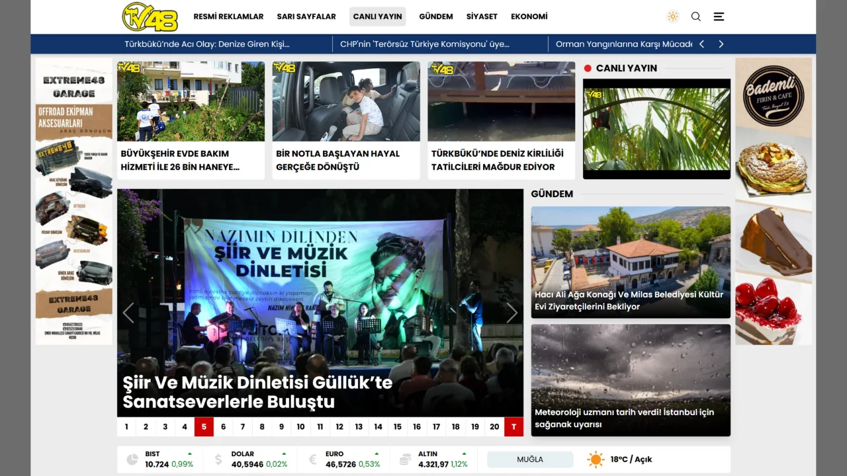Open the EKONOMİ menu item
This screenshot has height=476, width=847.
click(x=529, y=17)
